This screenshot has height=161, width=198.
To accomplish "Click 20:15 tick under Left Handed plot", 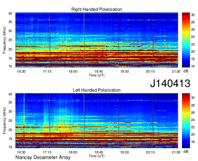I will 150,152.
